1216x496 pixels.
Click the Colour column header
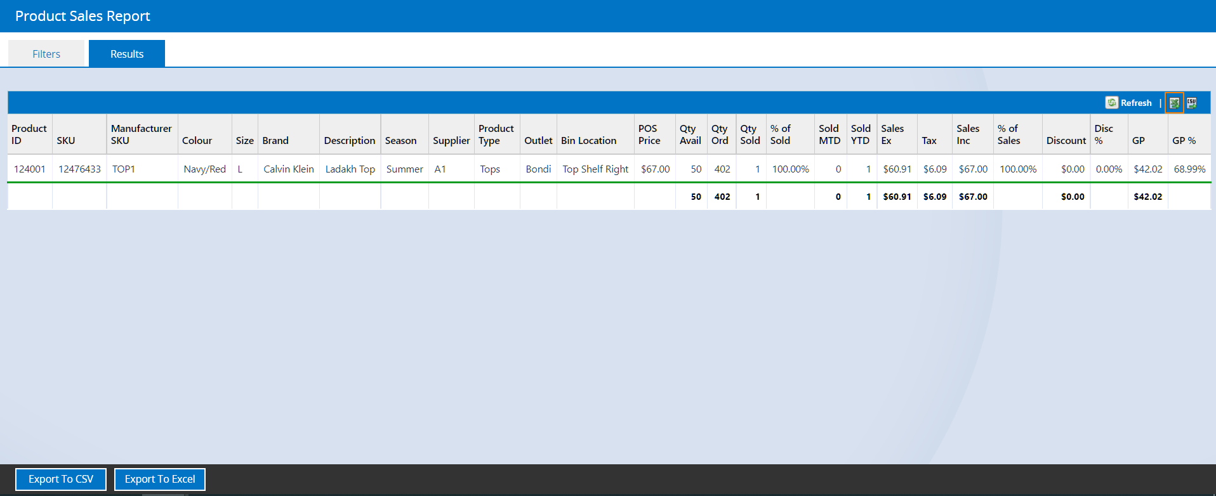point(205,134)
